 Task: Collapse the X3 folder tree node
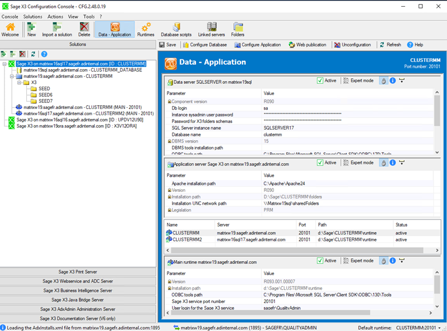pyautogui.click(x=18, y=82)
